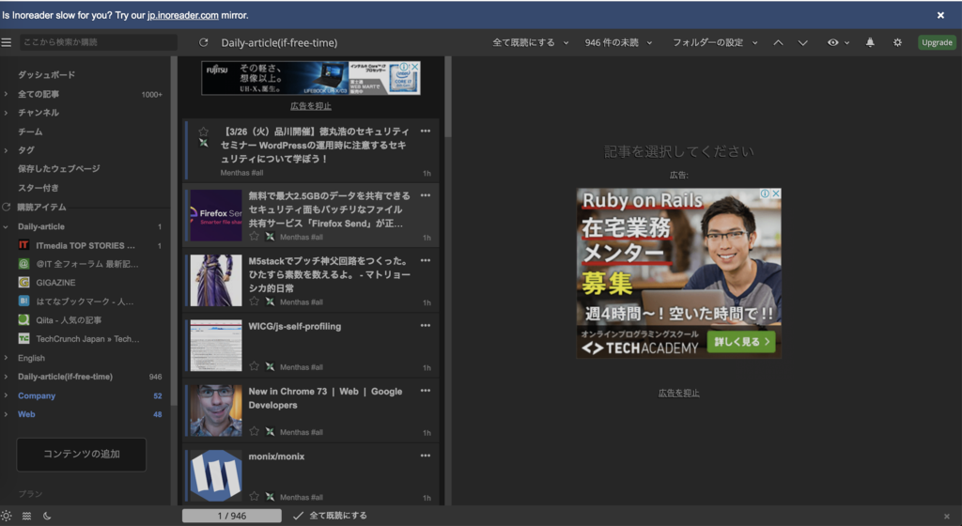Go to next article with down arrow
This screenshot has height=526, width=962.
[x=802, y=42]
